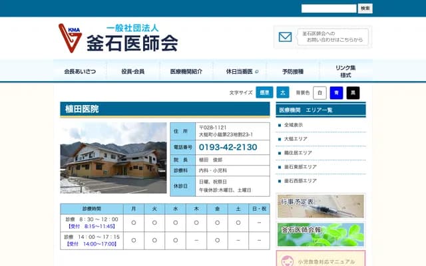Open the リンク集 様式 menu item
426x266 pixels.
click(345, 71)
